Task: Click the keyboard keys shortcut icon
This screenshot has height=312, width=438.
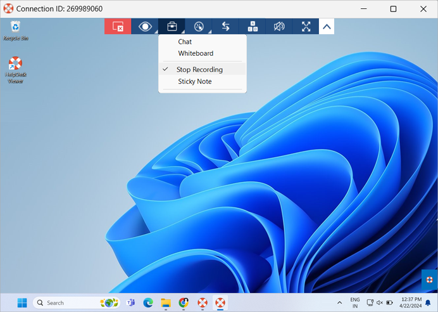Action: coord(253,26)
